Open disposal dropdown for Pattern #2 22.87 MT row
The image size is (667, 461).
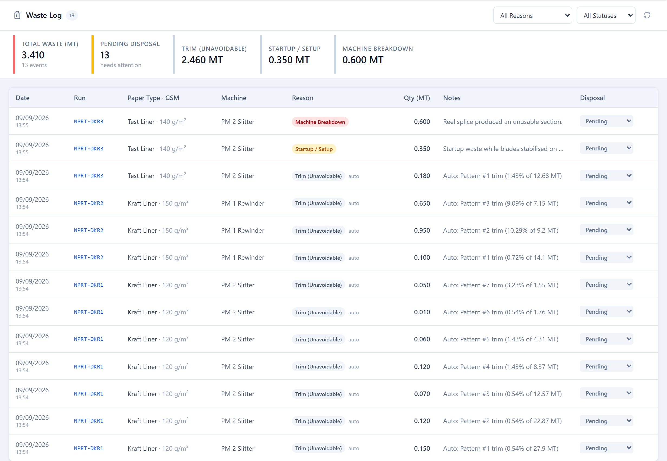(606, 421)
